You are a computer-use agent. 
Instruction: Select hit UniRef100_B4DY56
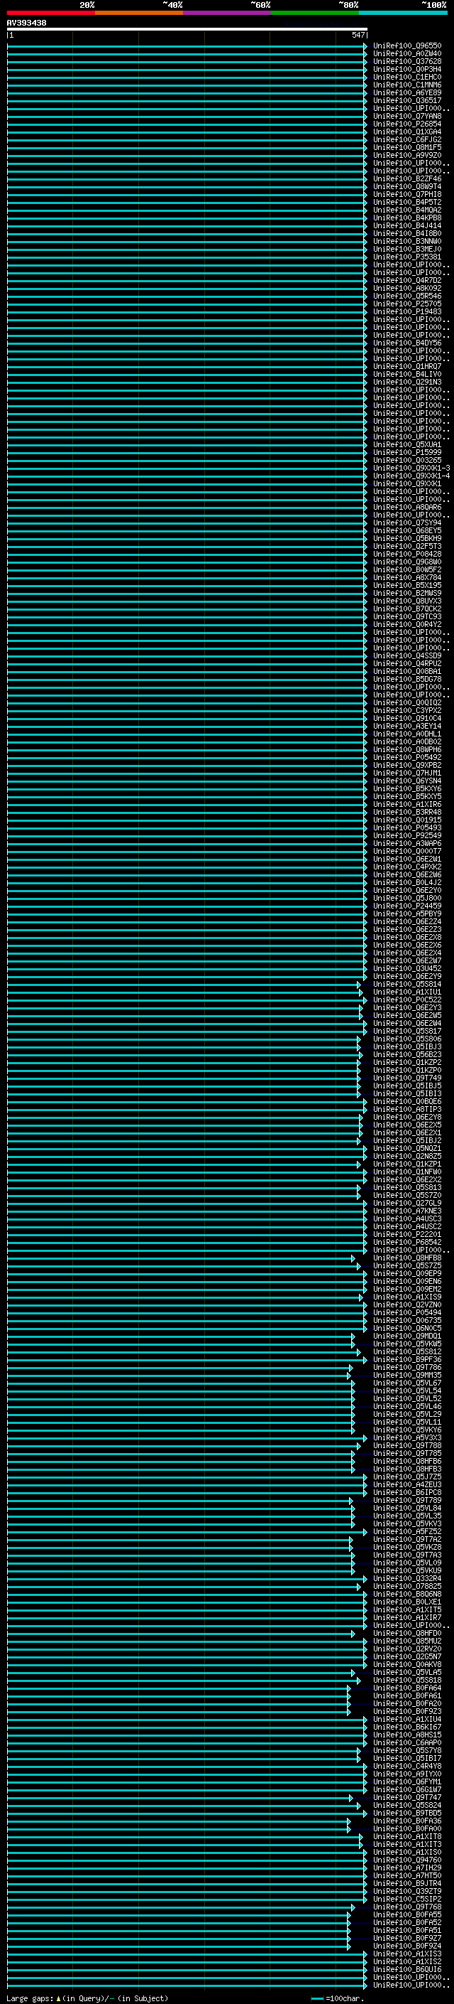coord(406,343)
